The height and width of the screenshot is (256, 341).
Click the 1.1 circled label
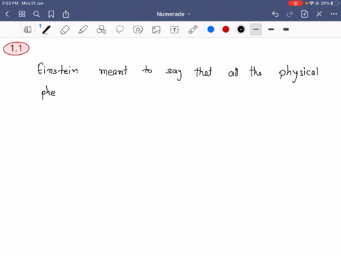pyautogui.click(x=16, y=48)
